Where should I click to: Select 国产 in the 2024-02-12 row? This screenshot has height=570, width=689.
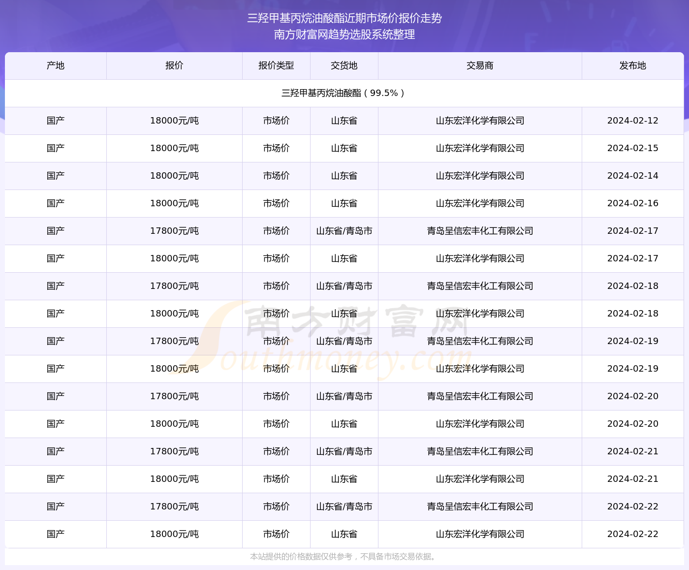coord(56,121)
